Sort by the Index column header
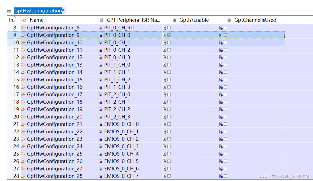Image resolution: width=313 pixels, height=181 pixels. pos(14,20)
